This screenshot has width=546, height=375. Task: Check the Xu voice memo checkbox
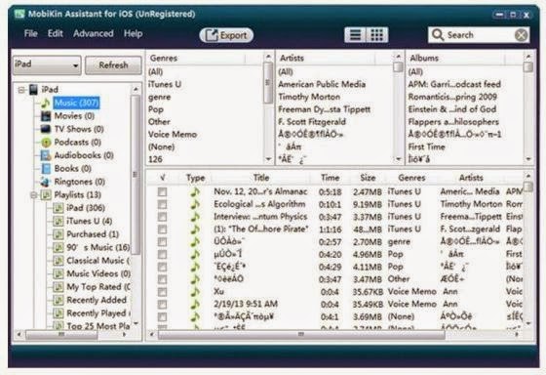coord(162,292)
